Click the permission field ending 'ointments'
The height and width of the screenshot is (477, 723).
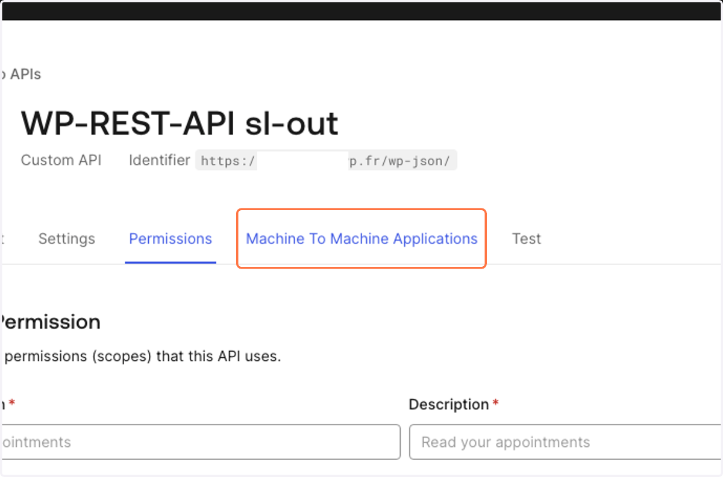[200, 442]
